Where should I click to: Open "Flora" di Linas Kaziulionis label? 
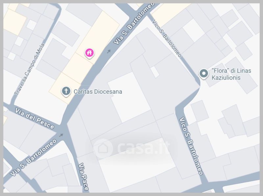coord(231,74)
